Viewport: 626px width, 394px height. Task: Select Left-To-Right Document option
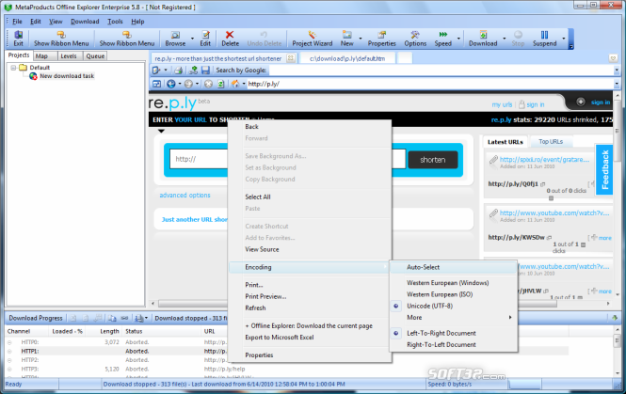(441, 333)
